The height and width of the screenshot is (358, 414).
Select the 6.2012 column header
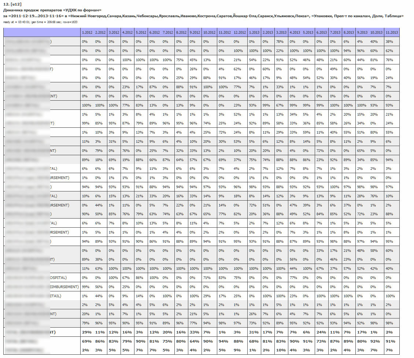(x=154, y=33)
